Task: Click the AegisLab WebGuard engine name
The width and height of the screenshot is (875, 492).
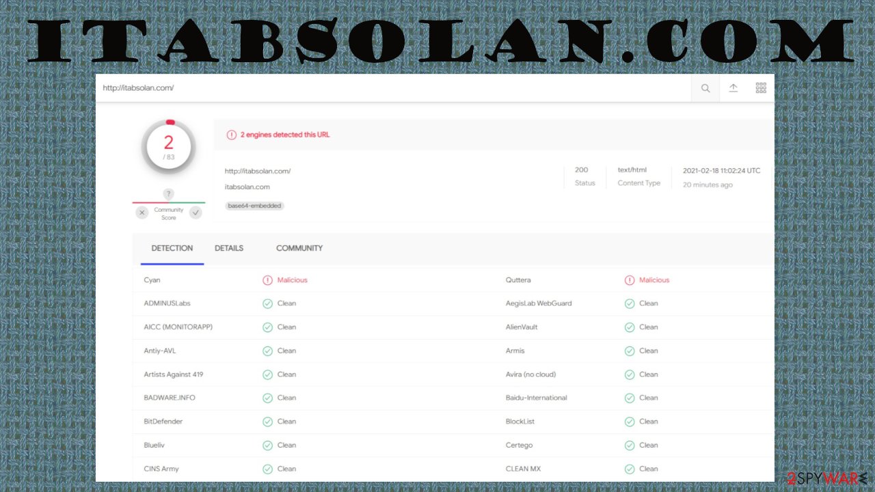Action: tap(539, 303)
